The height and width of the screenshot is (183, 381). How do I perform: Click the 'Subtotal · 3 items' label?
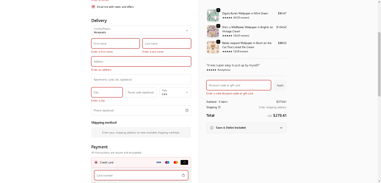pyautogui.click(x=217, y=102)
